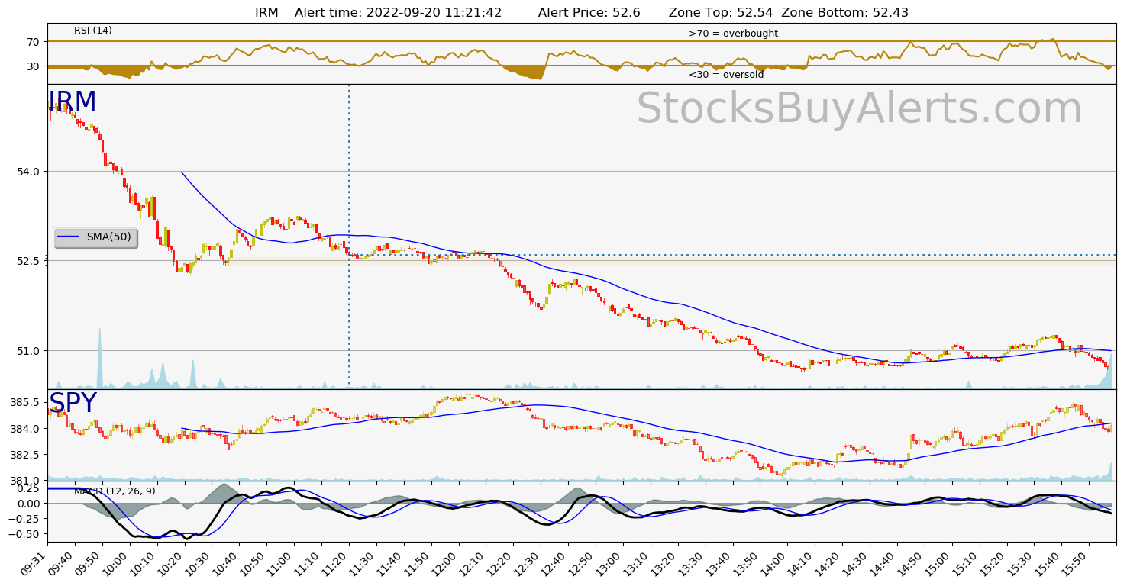The width and height of the screenshot is (1127, 586).
Task: Click the 385.5 SPY axis label
Action: click(26, 403)
